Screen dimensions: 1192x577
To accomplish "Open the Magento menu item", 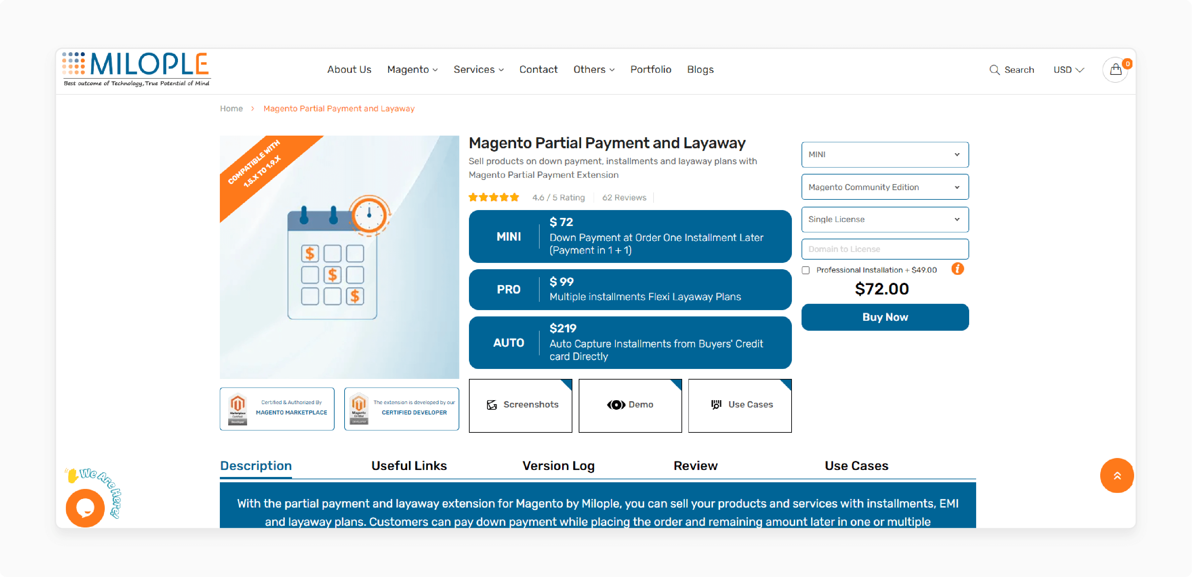I will (x=412, y=69).
